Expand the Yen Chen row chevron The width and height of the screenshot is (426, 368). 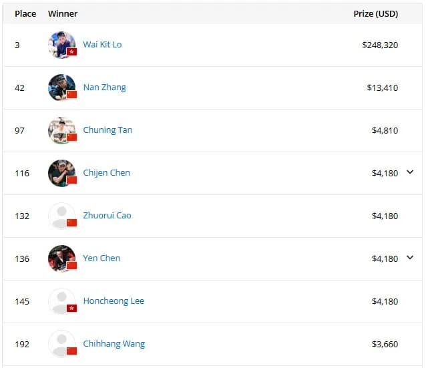click(410, 257)
